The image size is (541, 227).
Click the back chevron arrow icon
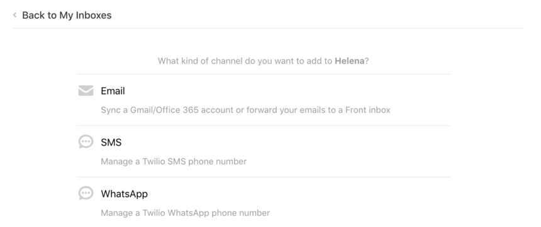click(x=15, y=15)
